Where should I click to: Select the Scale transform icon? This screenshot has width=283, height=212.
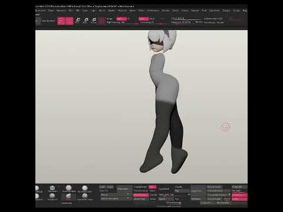tap(86, 21)
